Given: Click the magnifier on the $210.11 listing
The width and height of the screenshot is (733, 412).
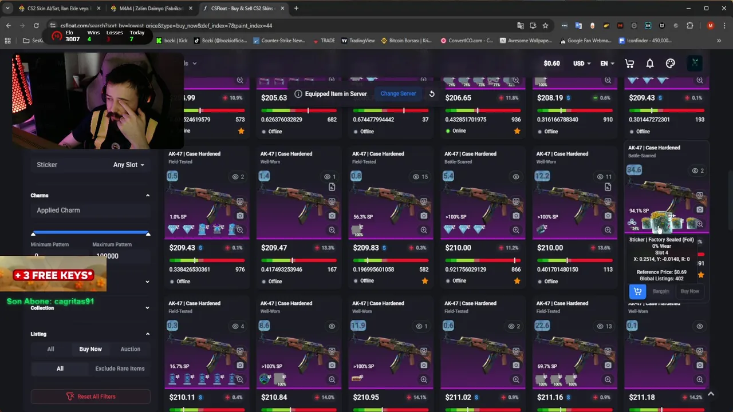Looking at the screenshot, I should pyautogui.click(x=240, y=379).
